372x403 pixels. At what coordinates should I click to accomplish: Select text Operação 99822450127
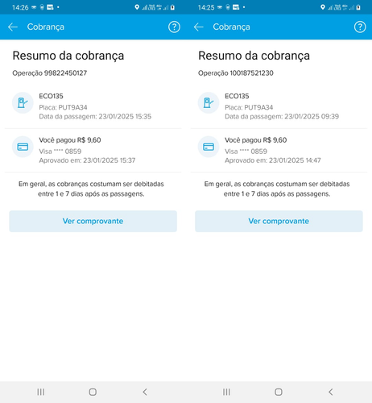(50, 73)
